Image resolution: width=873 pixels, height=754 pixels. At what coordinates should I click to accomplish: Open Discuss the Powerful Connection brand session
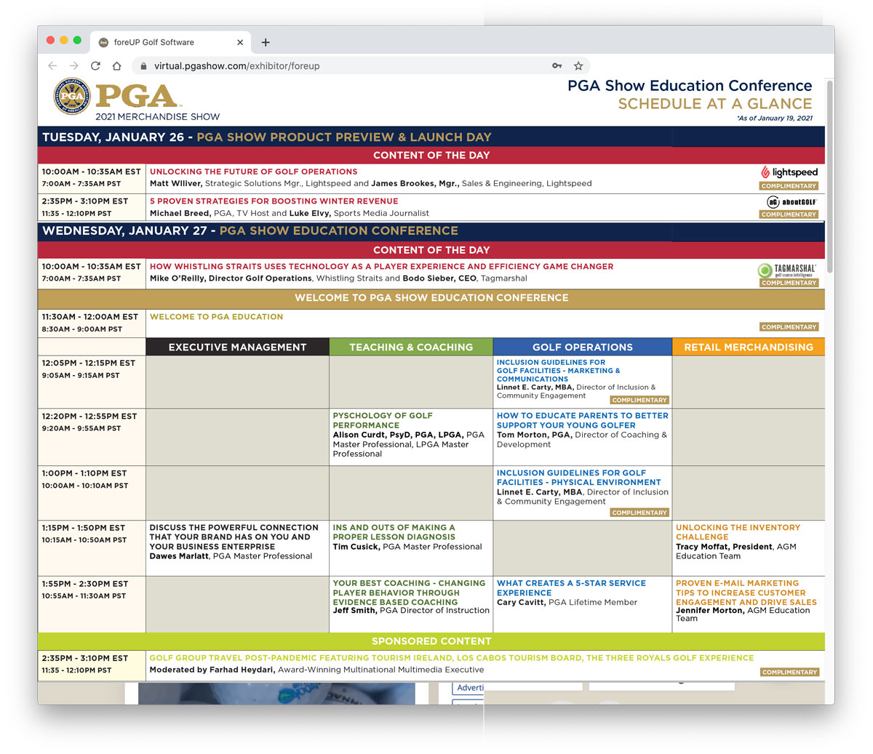tap(234, 537)
